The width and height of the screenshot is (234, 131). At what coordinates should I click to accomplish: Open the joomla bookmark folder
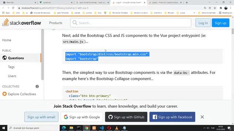[87, 13]
